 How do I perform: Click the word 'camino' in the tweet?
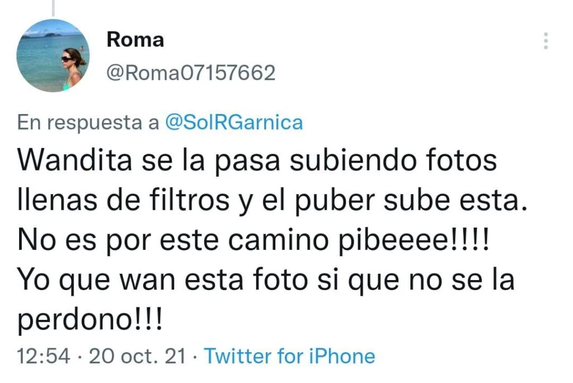(279, 240)
